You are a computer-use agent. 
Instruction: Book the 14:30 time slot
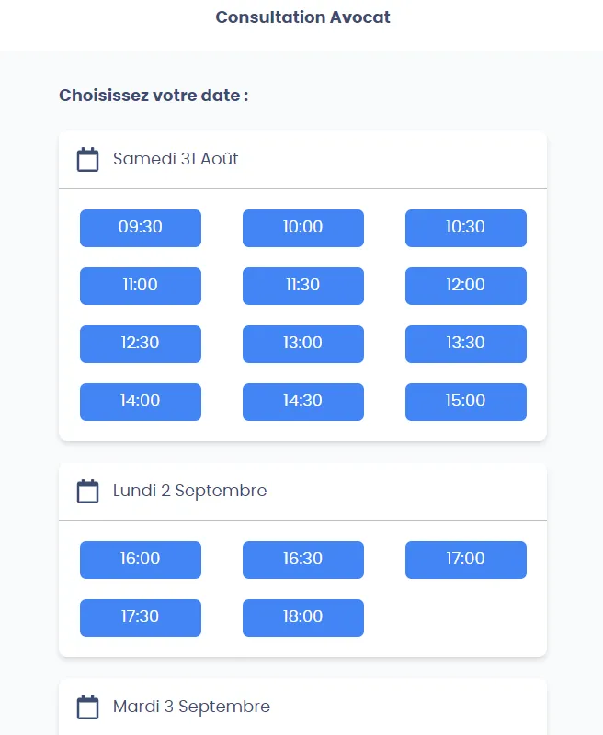coord(303,401)
